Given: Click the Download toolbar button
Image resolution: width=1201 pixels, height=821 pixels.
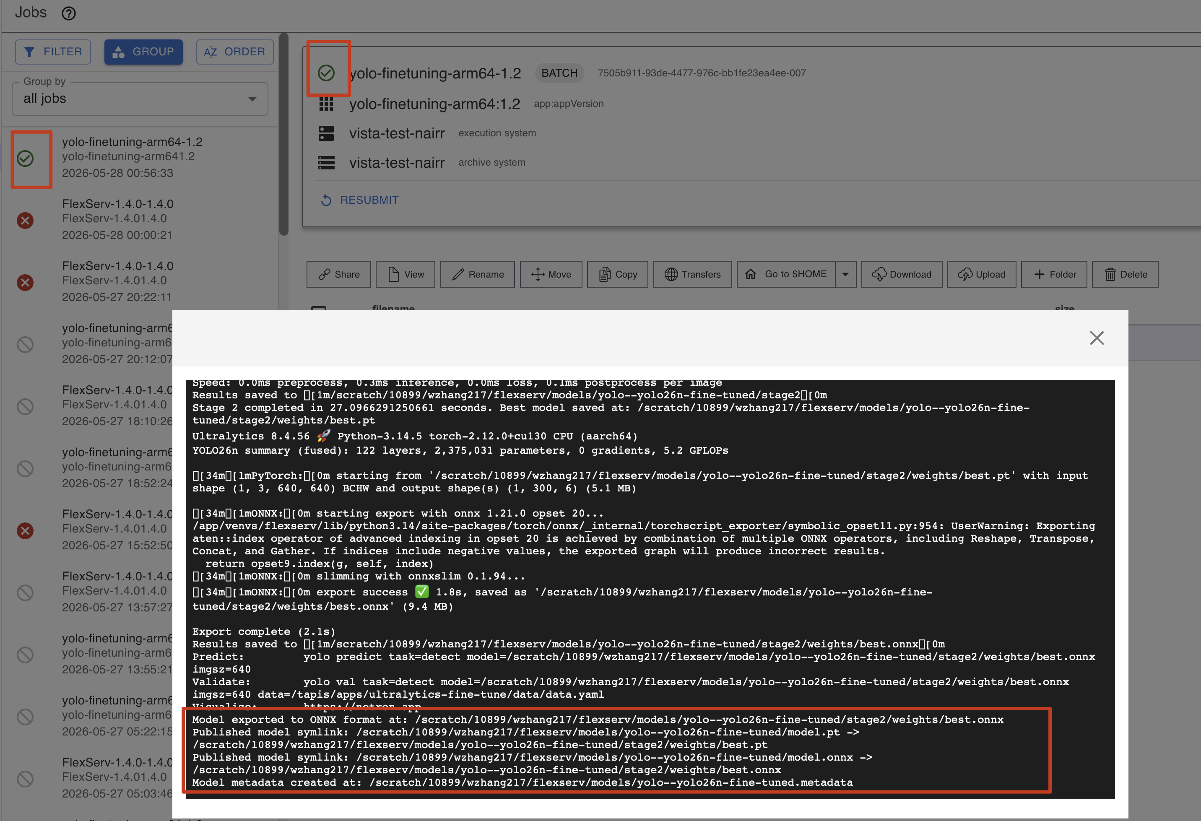Looking at the screenshot, I should tap(901, 274).
